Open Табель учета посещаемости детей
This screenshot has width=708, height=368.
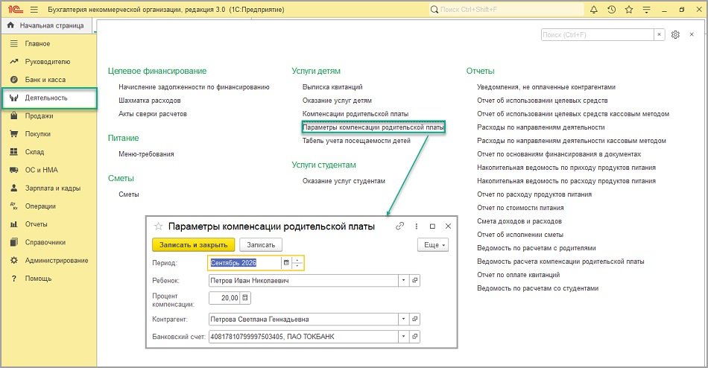click(x=356, y=141)
